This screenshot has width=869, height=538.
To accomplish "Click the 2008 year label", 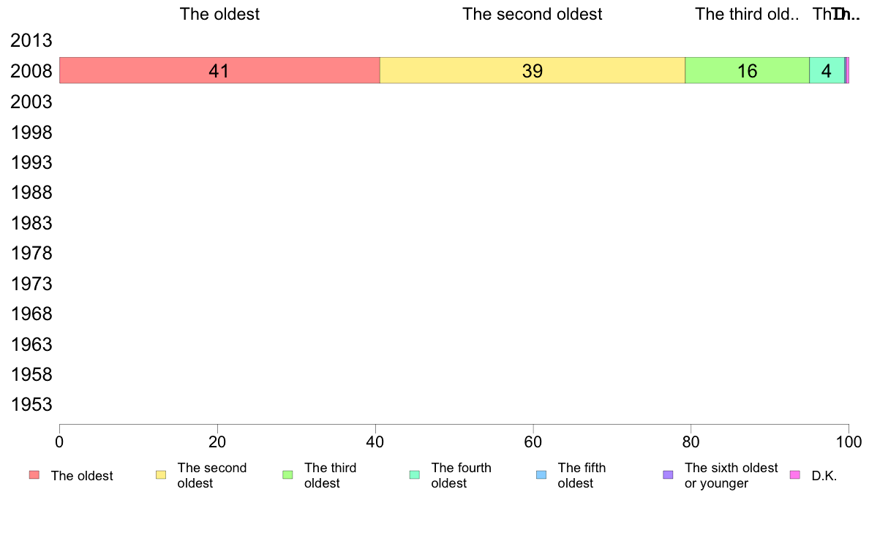I will tap(31, 71).
